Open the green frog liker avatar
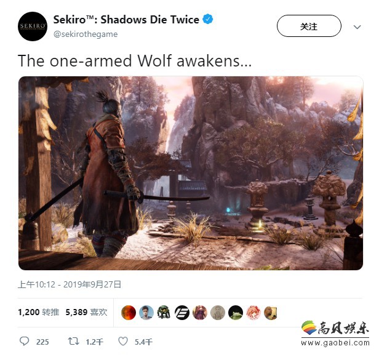 236,313
